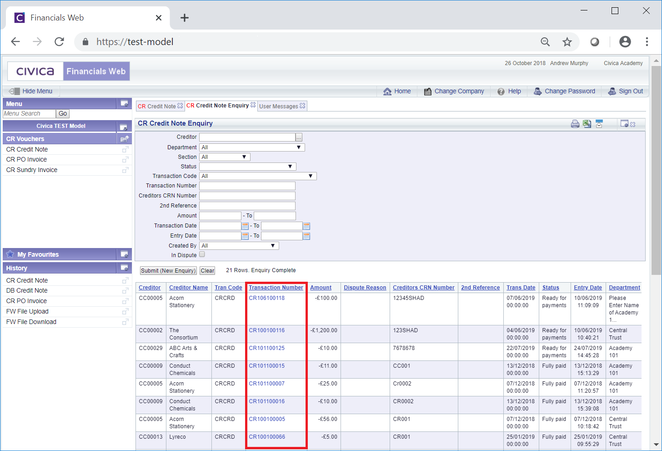Open the Section dropdown
This screenshot has width=662, height=451.
225,157
